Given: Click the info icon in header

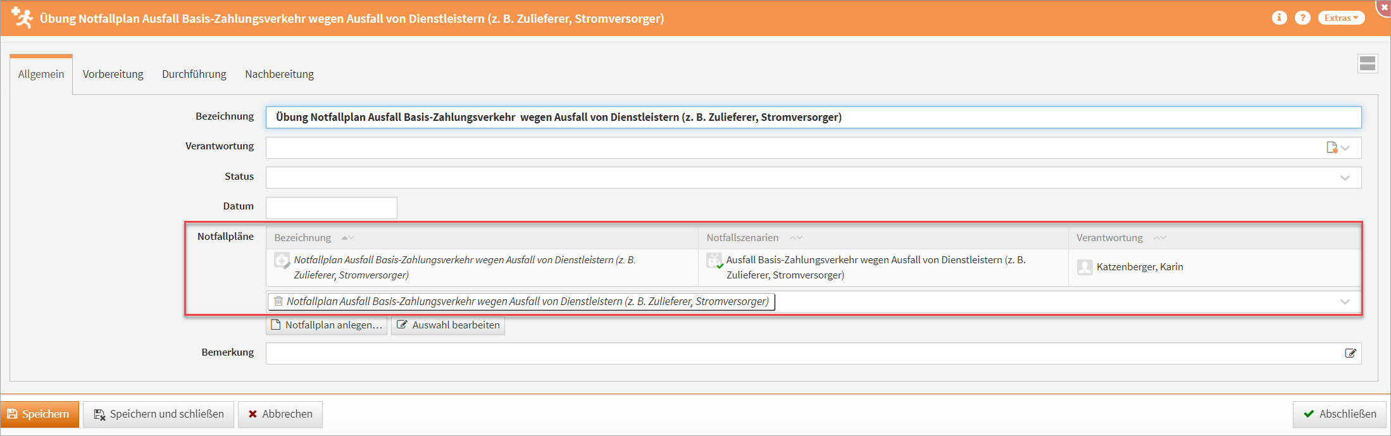Looking at the screenshot, I should (x=1279, y=18).
